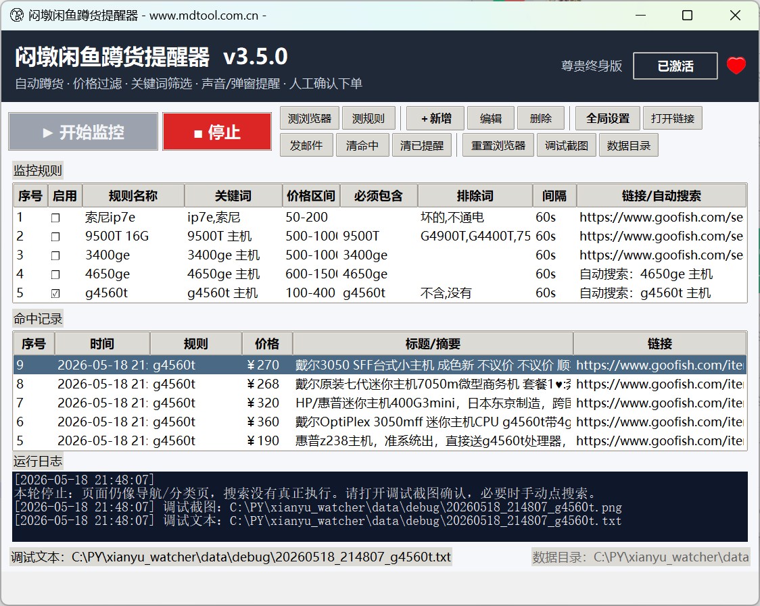Click the 排除词 column header
Screen dimensions: 760x606
click(475, 196)
